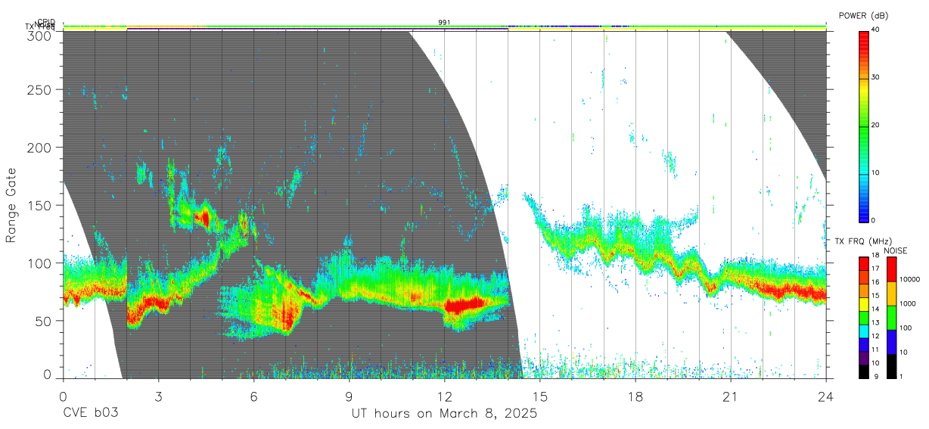The image size is (929, 429).
Task: Click the CPID label above the plot
Action: tap(46, 22)
